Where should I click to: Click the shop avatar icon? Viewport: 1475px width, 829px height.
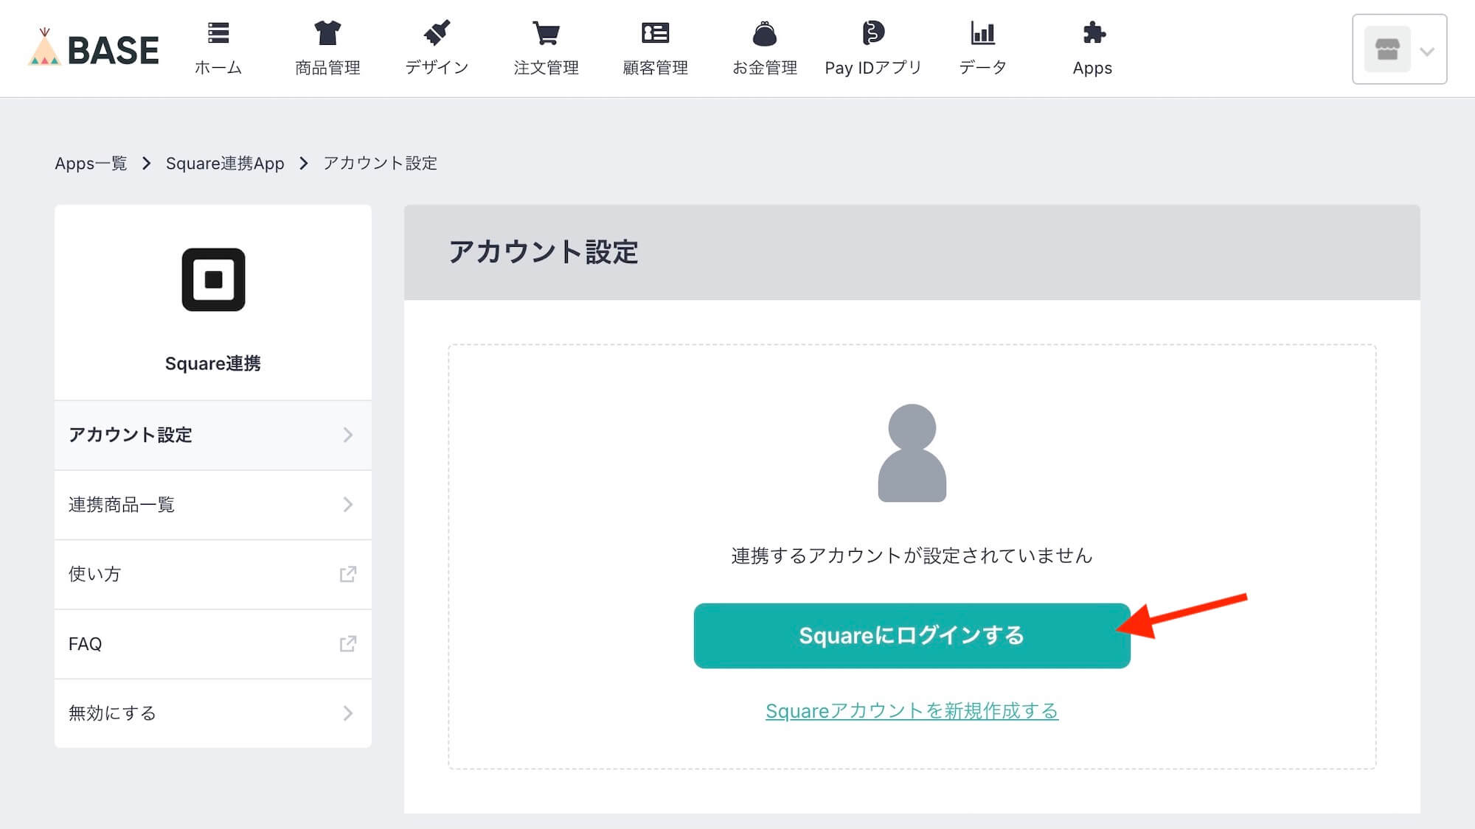[1387, 49]
